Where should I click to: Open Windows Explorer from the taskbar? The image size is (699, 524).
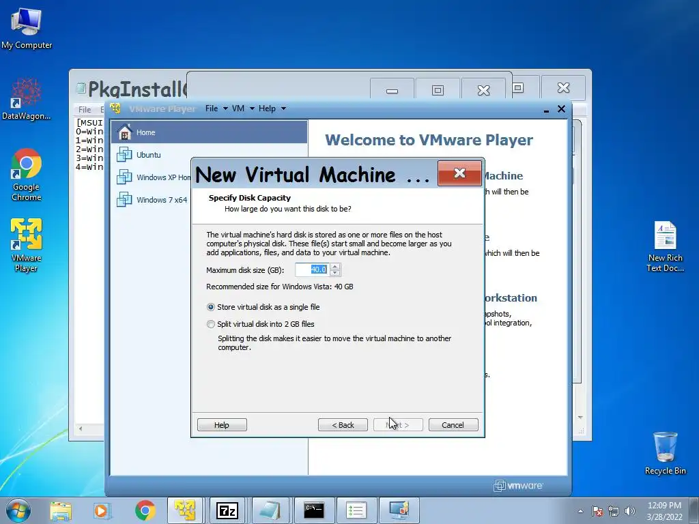pyautogui.click(x=61, y=510)
